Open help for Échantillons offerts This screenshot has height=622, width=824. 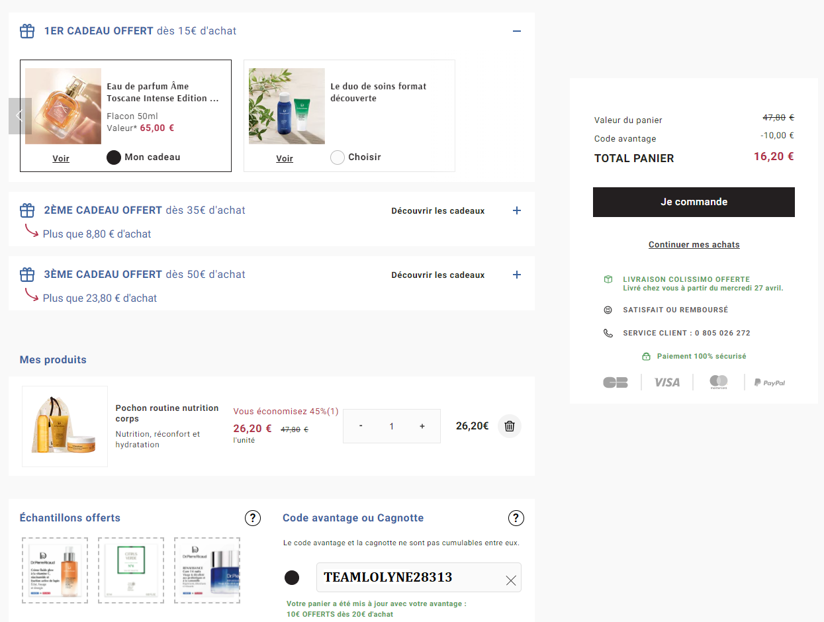253,518
